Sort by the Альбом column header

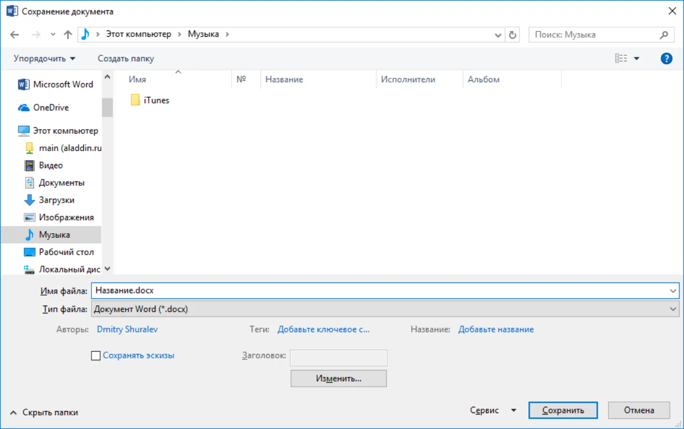coord(484,79)
